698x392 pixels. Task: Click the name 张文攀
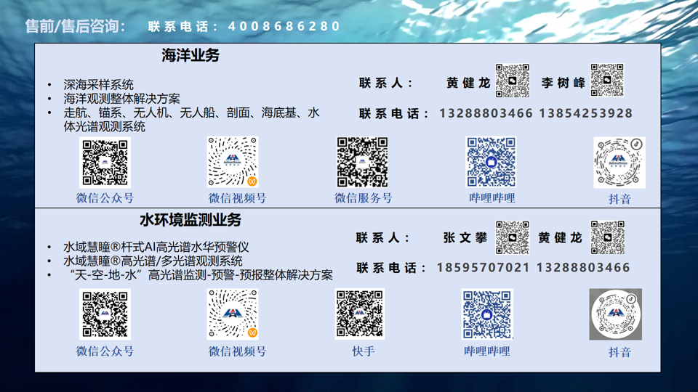pyautogui.click(x=465, y=238)
